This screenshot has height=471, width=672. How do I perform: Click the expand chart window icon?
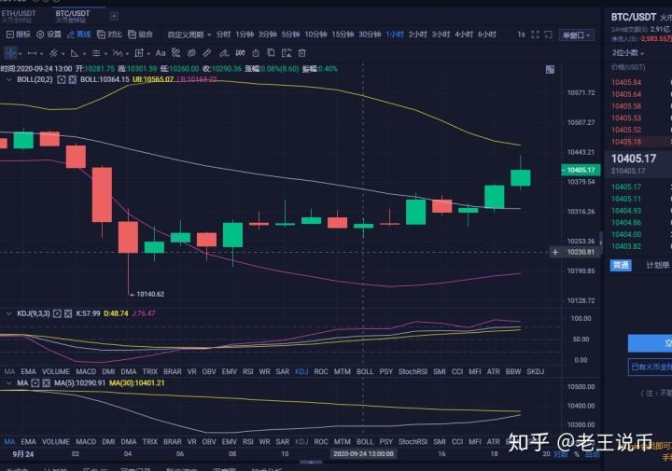[x=548, y=35]
